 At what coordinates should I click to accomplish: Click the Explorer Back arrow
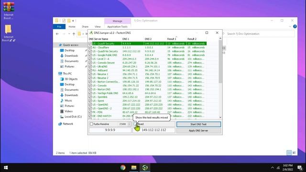tap(57, 34)
